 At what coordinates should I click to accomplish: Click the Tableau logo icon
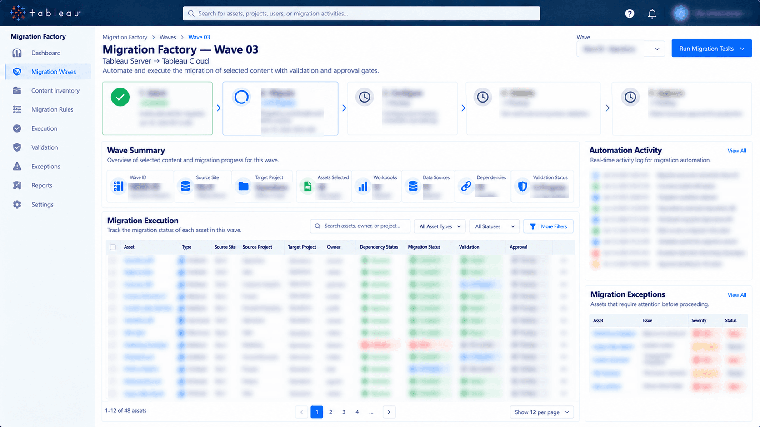(18, 13)
